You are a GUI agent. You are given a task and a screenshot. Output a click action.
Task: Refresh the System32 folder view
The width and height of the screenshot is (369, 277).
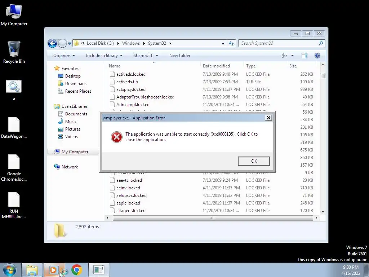pyautogui.click(x=231, y=43)
